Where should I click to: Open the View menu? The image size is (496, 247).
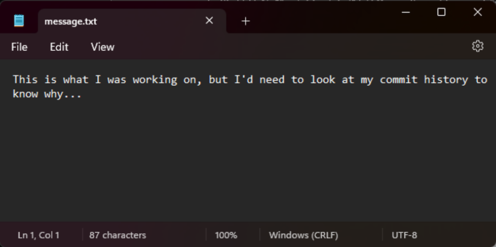[x=102, y=47]
